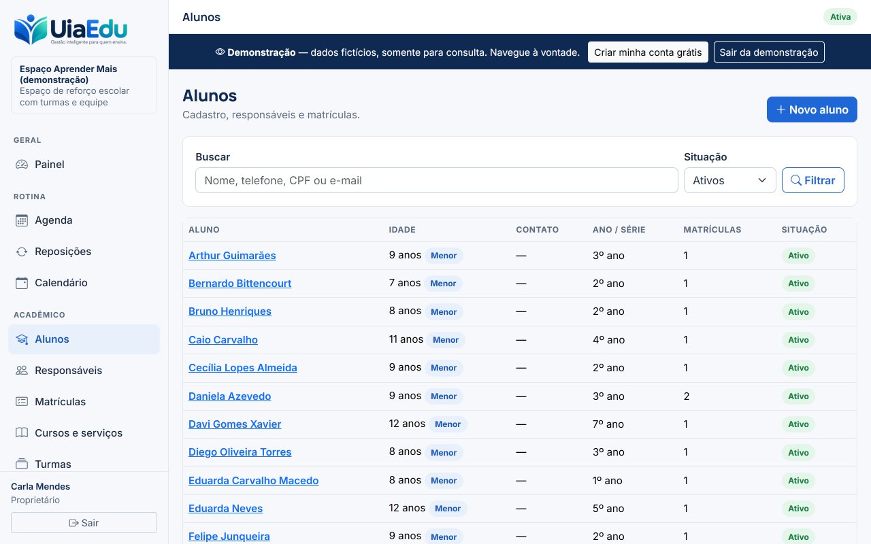Open Bernardo Bittencourt's profile link
Screen dimensions: 871x544
coord(240,284)
